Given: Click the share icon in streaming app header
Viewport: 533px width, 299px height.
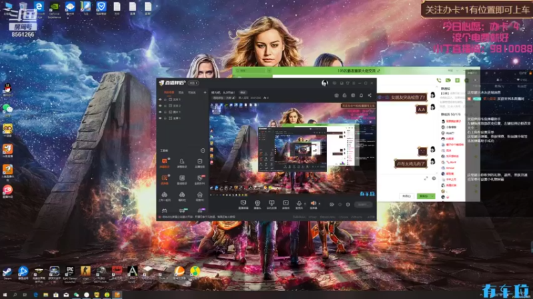Looking at the screenshot, I should click(370, 95).
